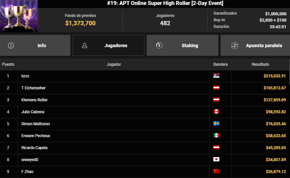Switch to the Staking tab

pyautogui.click(x=190, y=45)
